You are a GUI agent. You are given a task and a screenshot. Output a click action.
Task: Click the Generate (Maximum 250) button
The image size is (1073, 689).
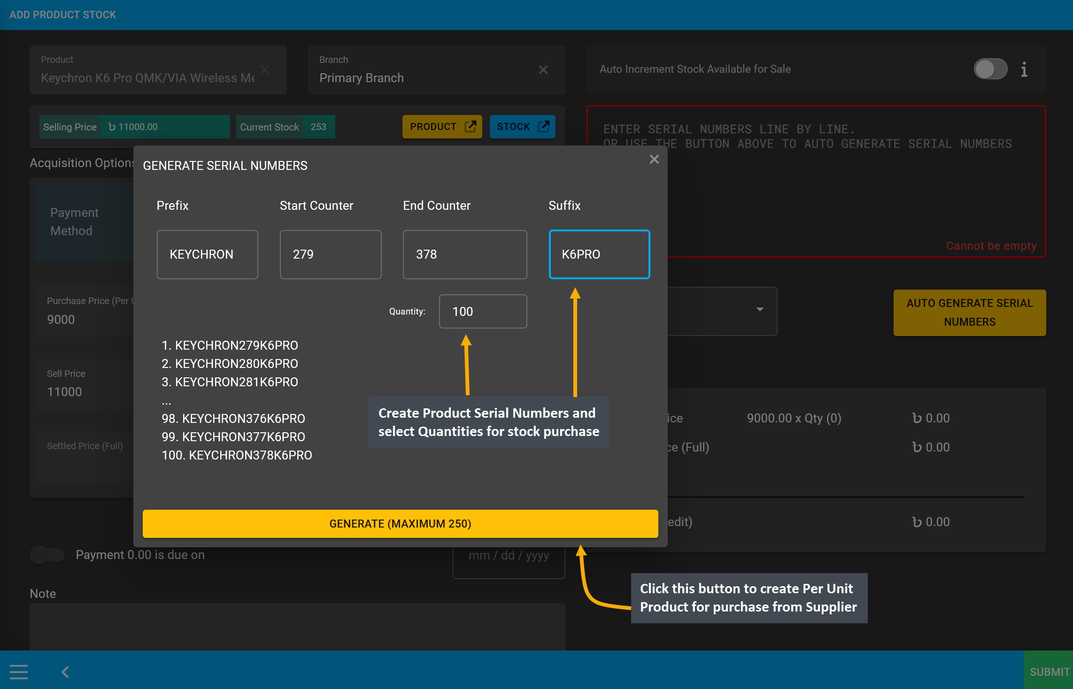coord(400,524)
